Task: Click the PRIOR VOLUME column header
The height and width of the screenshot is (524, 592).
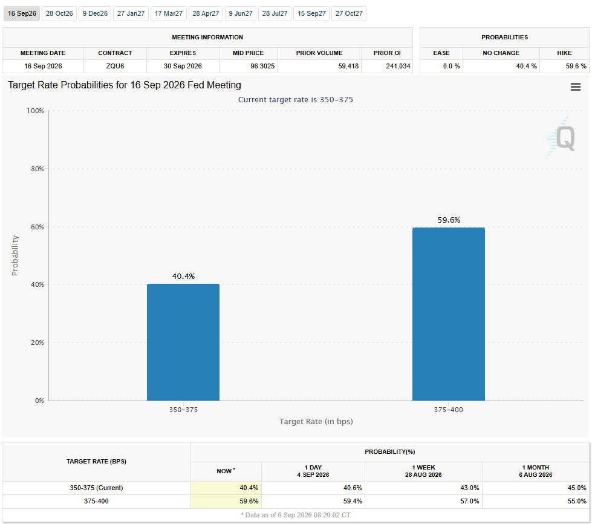Action: coord(319,53)
